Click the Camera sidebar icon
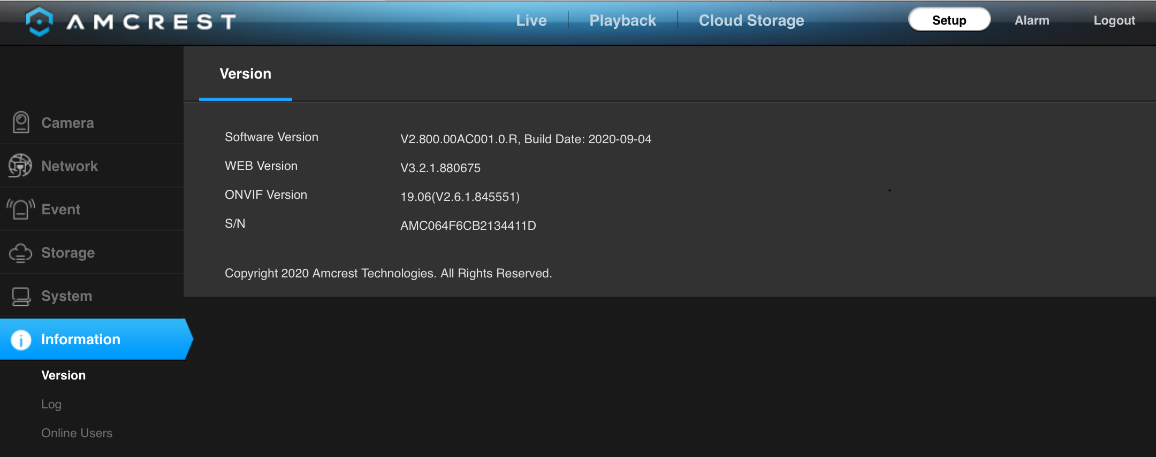The height and width of the screenshot is (457, 1156). pos(21,122)
